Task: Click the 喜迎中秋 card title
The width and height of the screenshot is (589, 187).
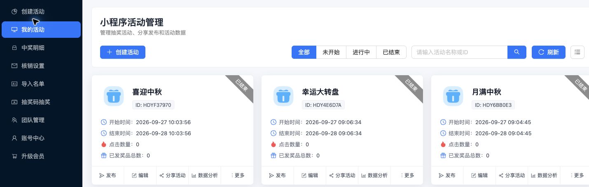Action: (147, 92)
